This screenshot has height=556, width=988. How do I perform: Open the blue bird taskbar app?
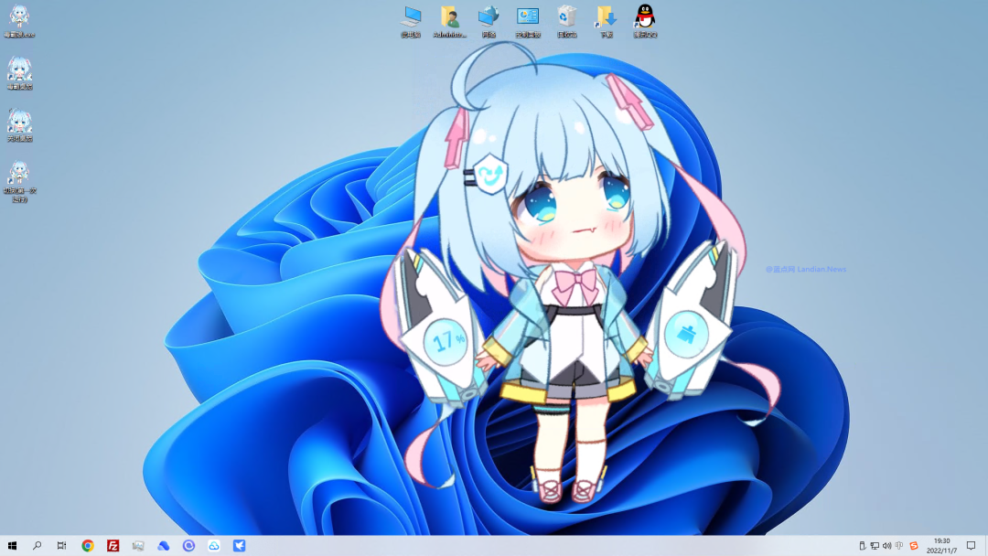tap(239, 545)
